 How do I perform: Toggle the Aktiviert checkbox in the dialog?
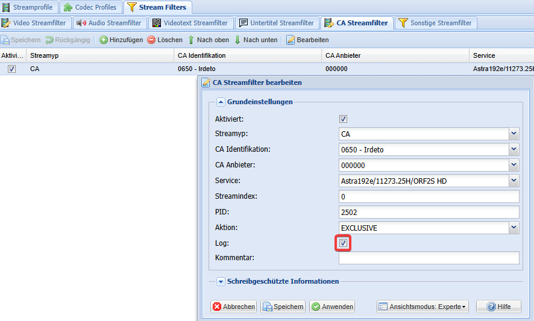[344, 119]
